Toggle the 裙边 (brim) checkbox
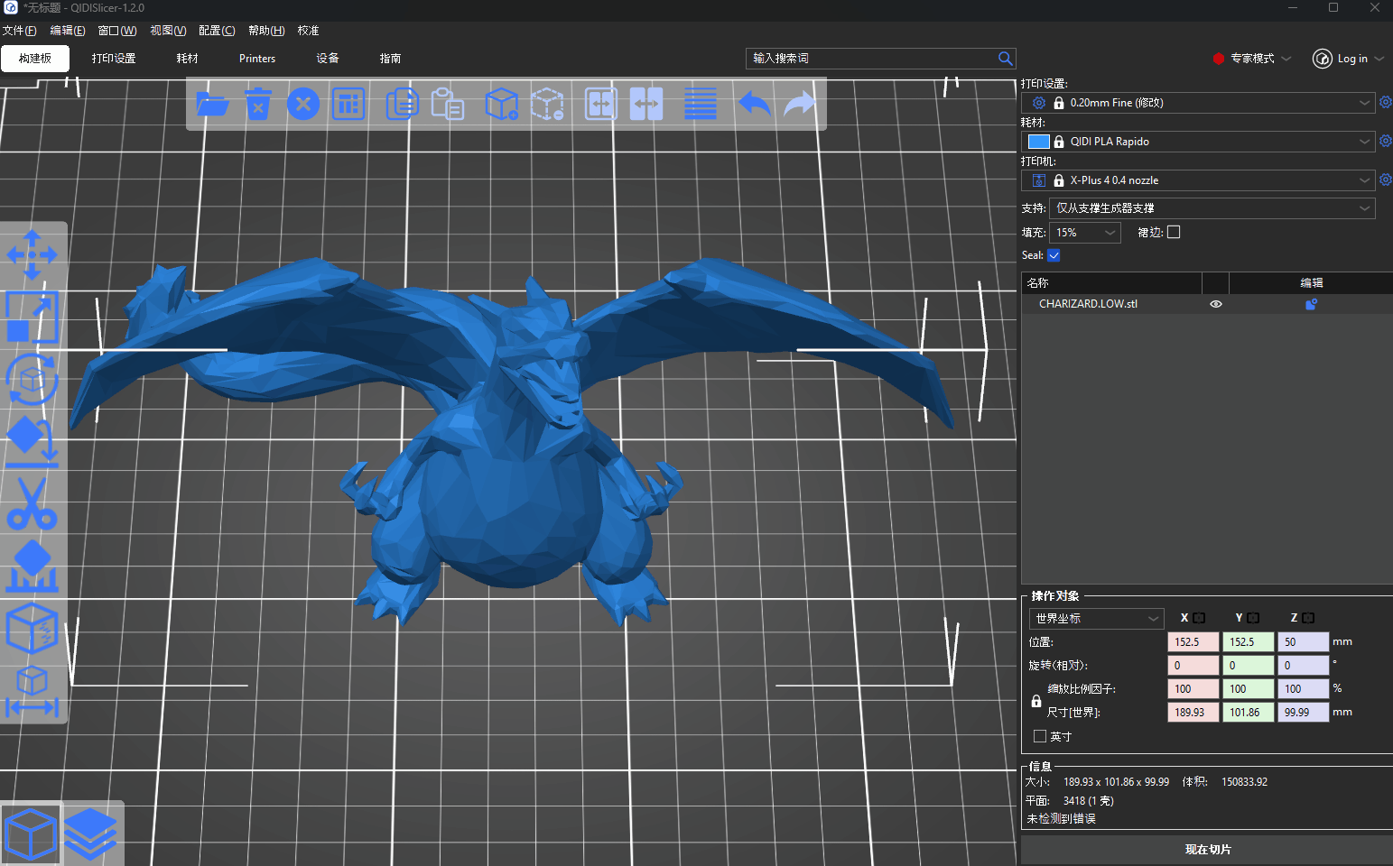1393x866 pixels. pos(1174,232)
